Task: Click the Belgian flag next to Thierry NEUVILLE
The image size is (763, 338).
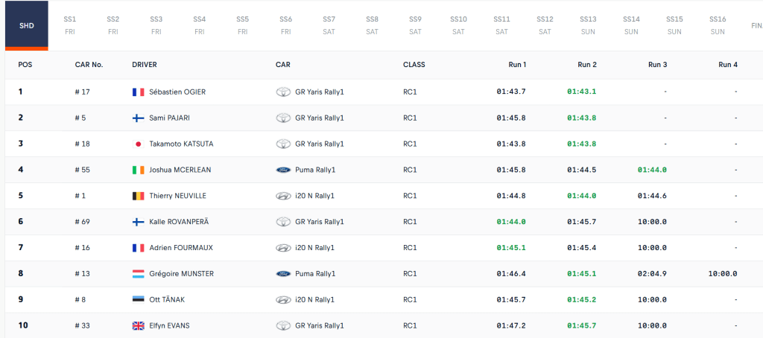Action: click(138, 196)
